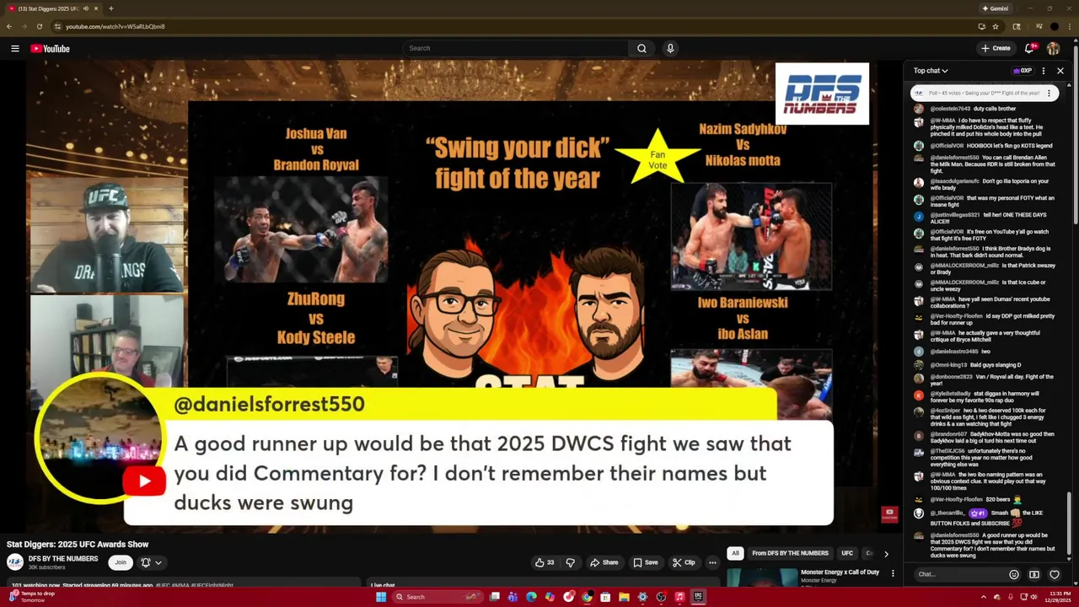Open the 0XP channel points badge
Viewport: 1079px width, 607px height.
click(x=1023, y=71)
